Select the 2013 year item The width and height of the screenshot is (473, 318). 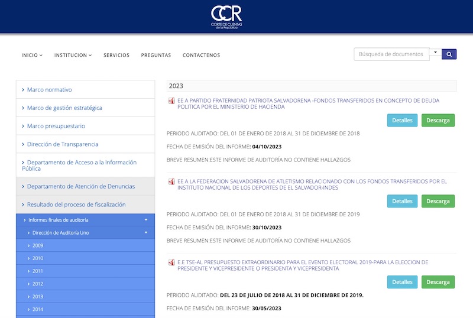(85, 297)
